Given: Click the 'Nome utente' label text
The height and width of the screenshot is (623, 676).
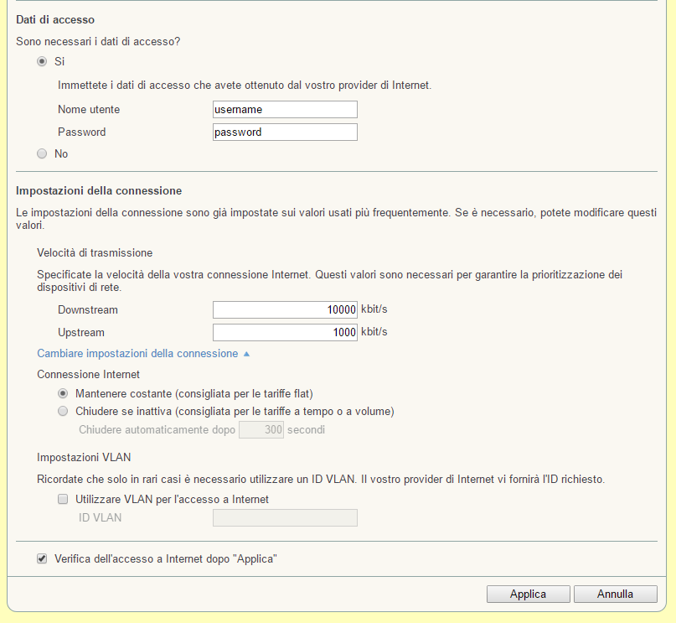Looking at the screenshot, I should (x=89, y=110).
